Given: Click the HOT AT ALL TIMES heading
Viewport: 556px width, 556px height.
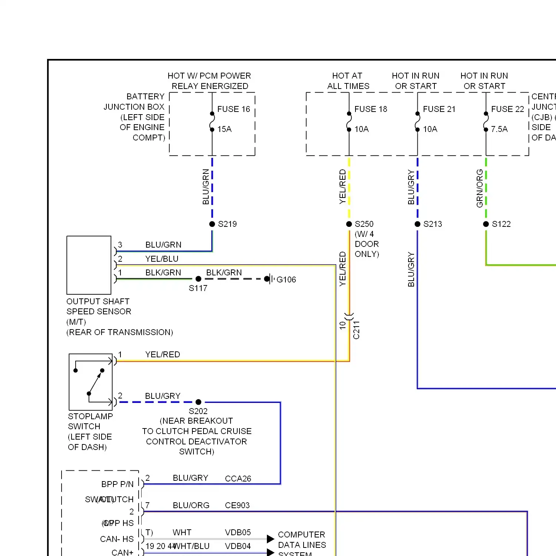Looking at the screenshot, I should 348,81.
